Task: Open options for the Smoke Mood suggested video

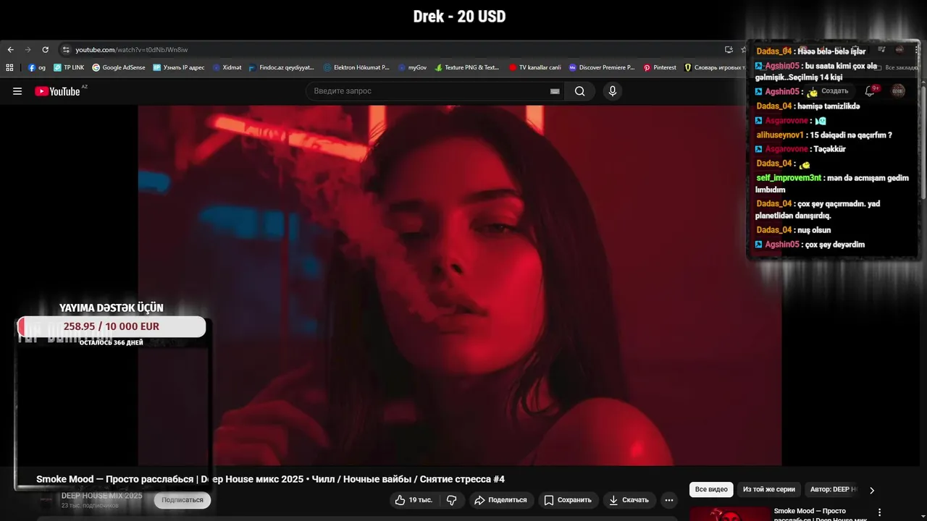Action: click(880, 512)
